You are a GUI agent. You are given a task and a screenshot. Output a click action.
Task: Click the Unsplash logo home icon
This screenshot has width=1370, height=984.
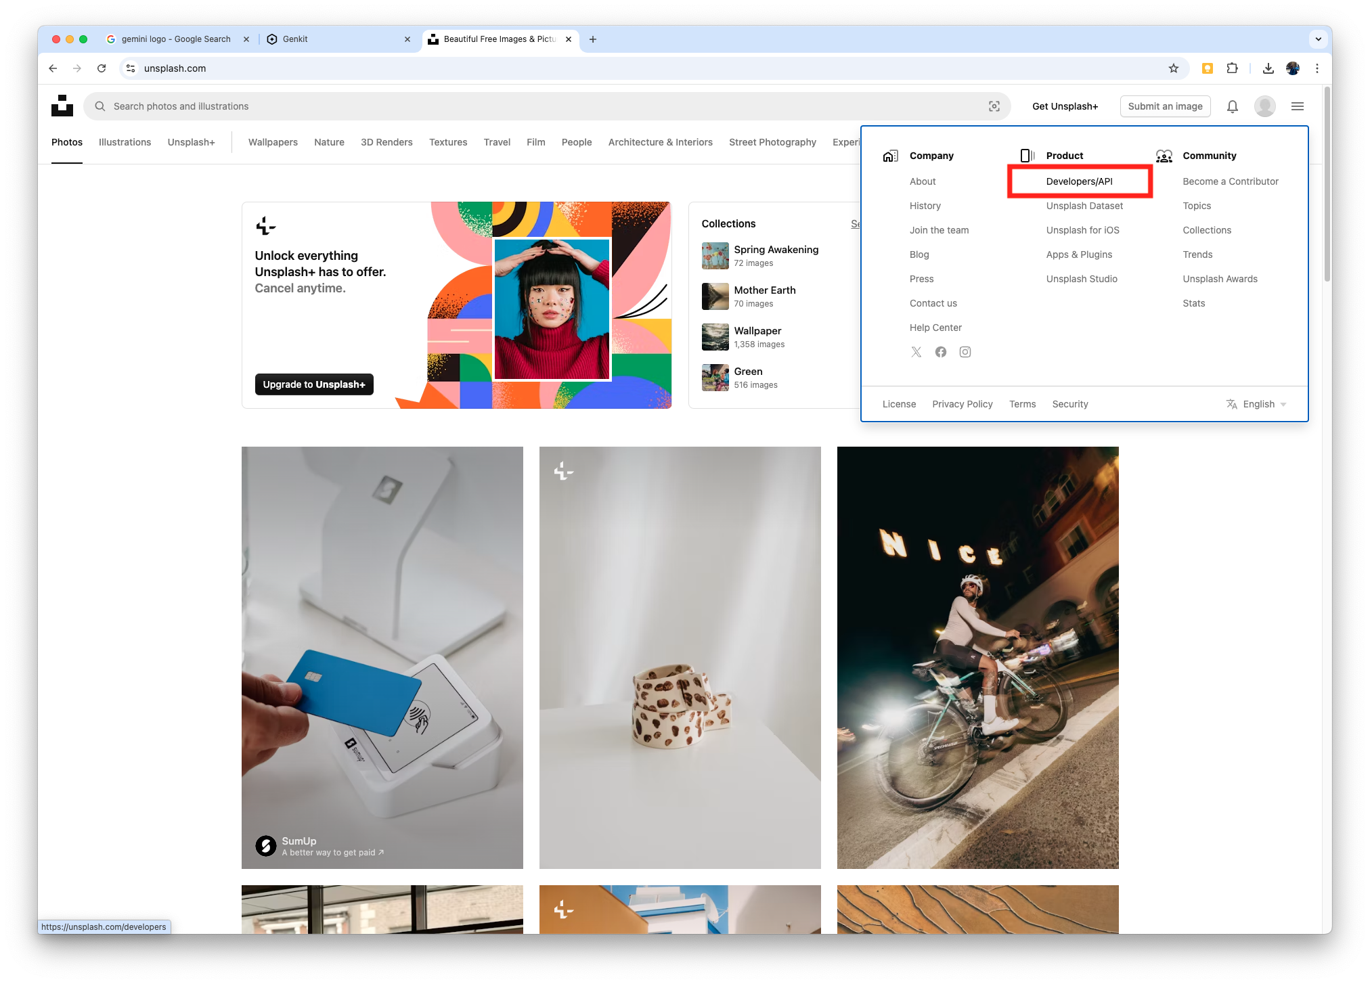[x=62, y=106]
